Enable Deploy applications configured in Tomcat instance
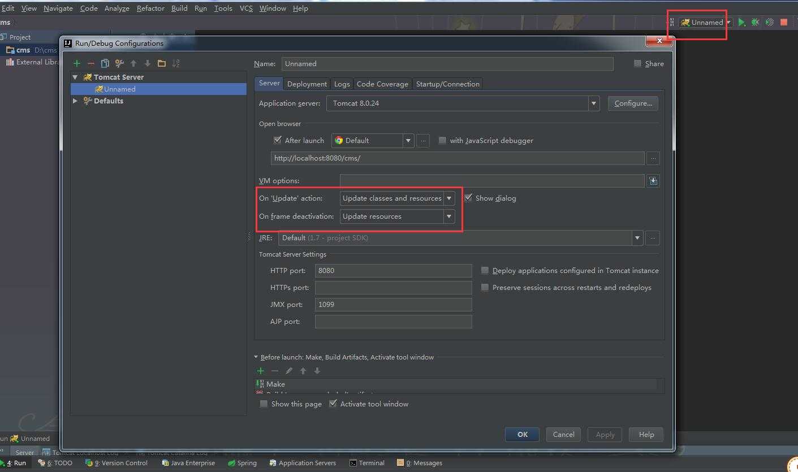Image resolution: width=798 pixels, height=472 pixels. tap(485, 271)
